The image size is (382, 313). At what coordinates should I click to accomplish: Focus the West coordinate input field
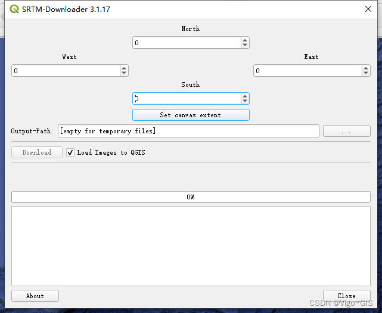pos(66,71)
